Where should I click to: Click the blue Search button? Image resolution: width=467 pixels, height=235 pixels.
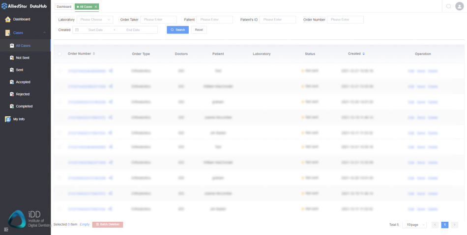(177, 30)
